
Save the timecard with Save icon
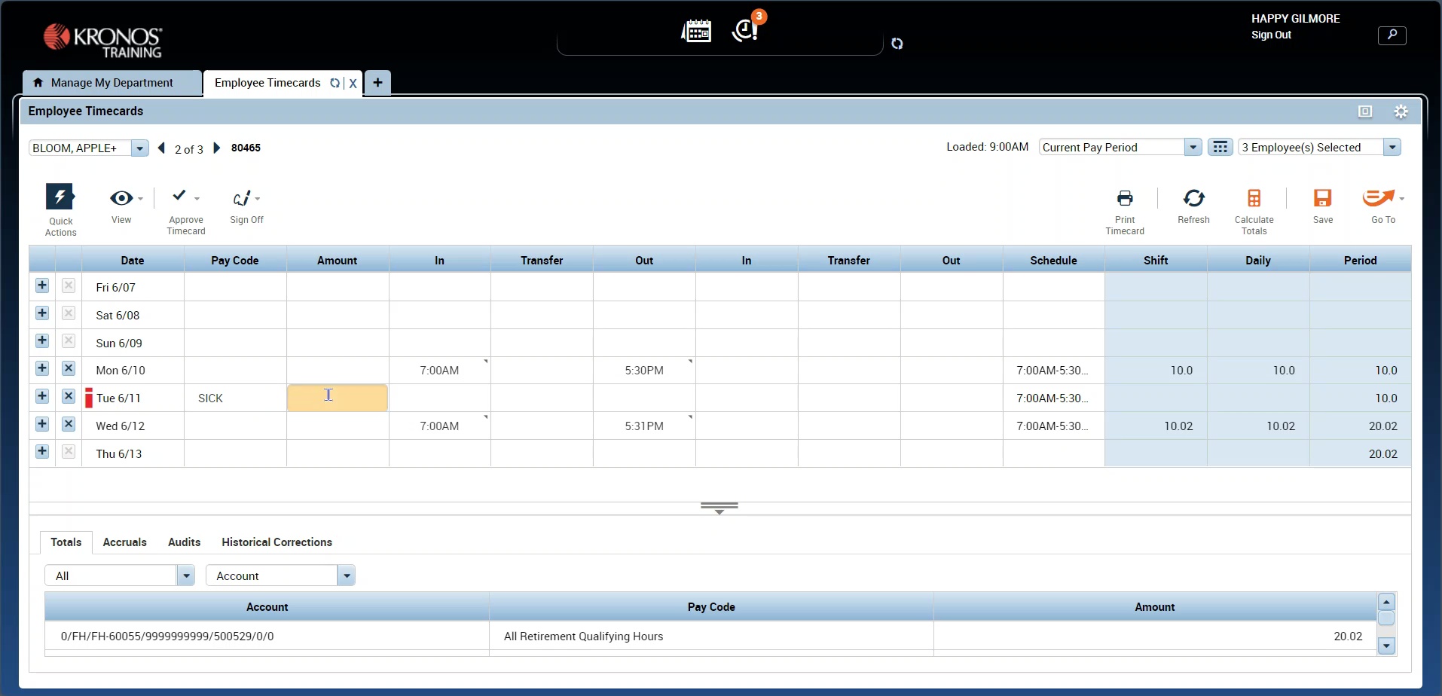[1322, 198]
